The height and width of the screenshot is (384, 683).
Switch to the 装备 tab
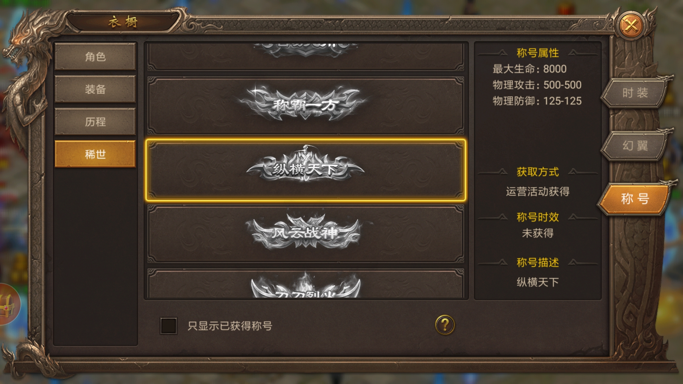[95, 89]
